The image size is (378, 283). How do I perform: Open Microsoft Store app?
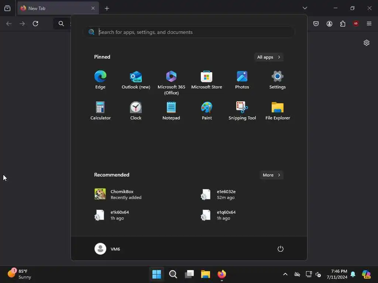[207, 80]
